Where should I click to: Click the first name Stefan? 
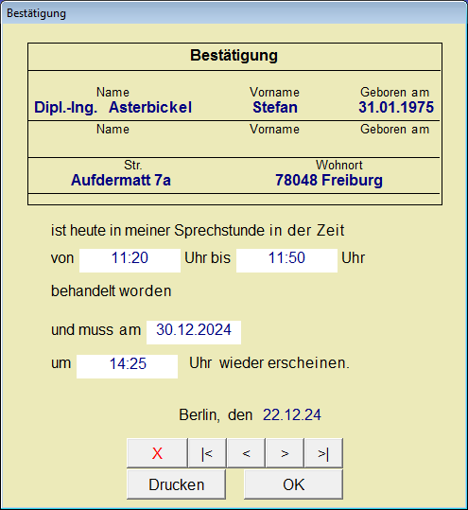pos(275,107)
